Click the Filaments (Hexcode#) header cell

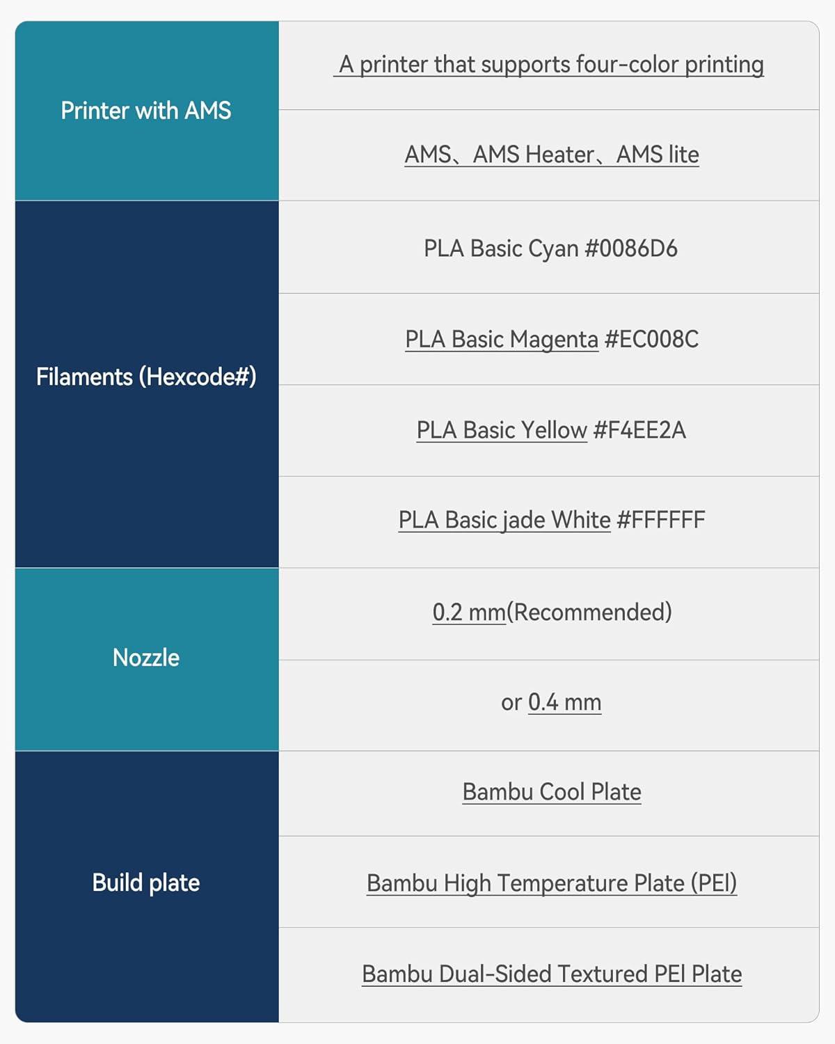(x=146, y=377)
